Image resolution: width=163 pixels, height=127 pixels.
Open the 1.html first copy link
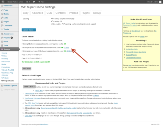[67, 47]
